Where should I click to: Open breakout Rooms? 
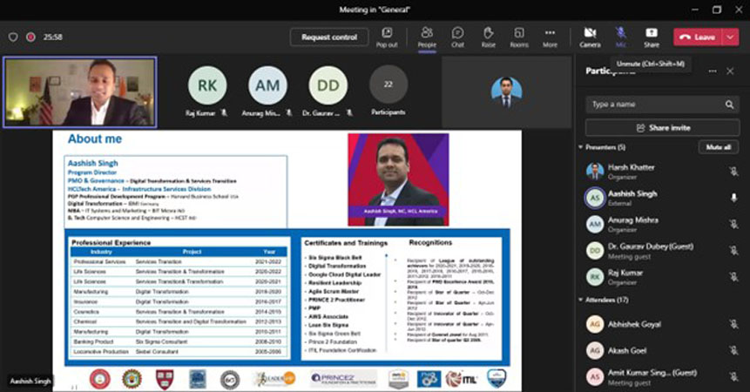[519, 37]
